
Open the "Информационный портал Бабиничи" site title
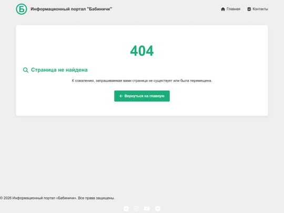(71, 9)
